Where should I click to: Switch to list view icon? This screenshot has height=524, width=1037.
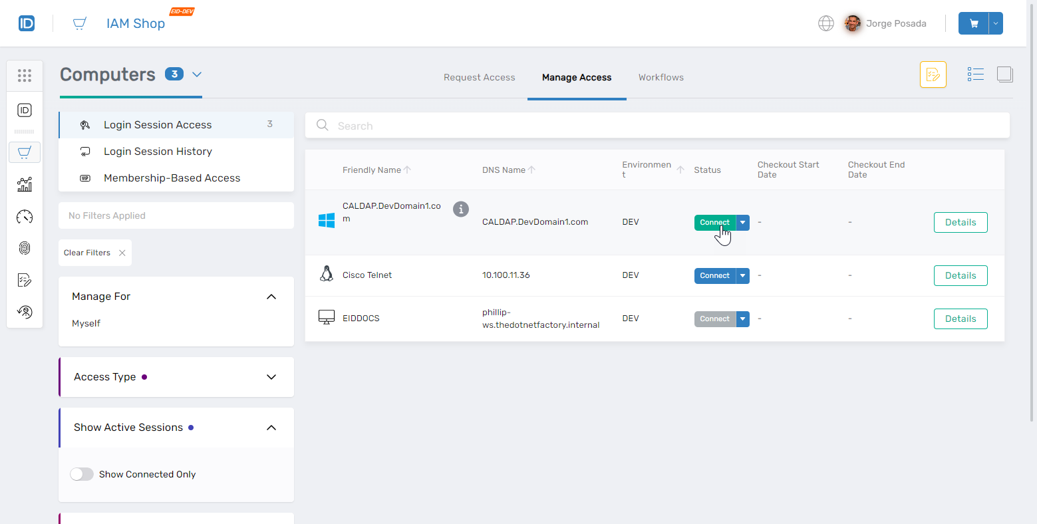975,74
